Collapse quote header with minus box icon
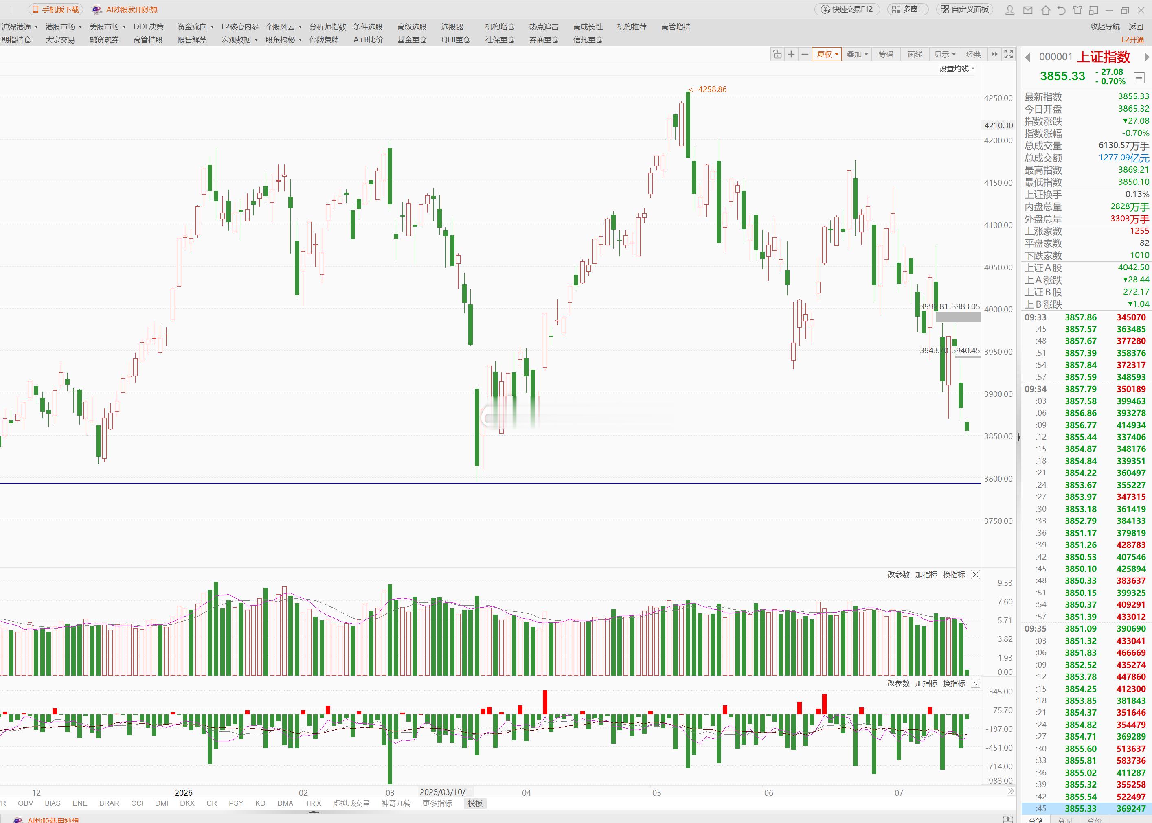Image resolution: width=1152 pixels, height=823 pixels. 1139,78
